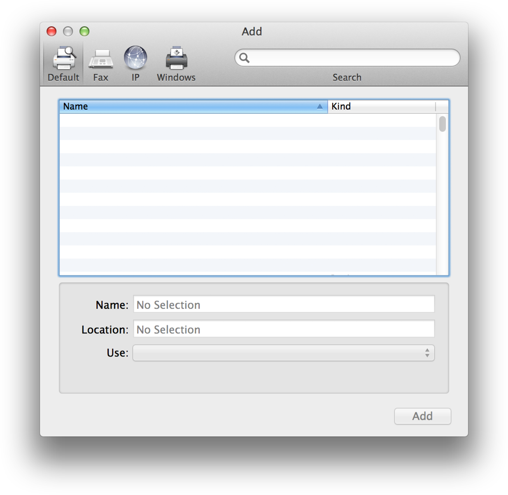Click the up-down arrows on Use menu
The width and height of the screenshot is (508, 495).
point(427,353)
